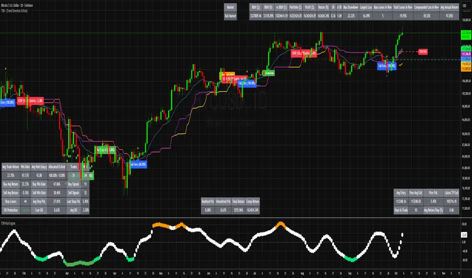
Task: Click the 'Profit ($)' header cell
Action: [x=309, y=7]
